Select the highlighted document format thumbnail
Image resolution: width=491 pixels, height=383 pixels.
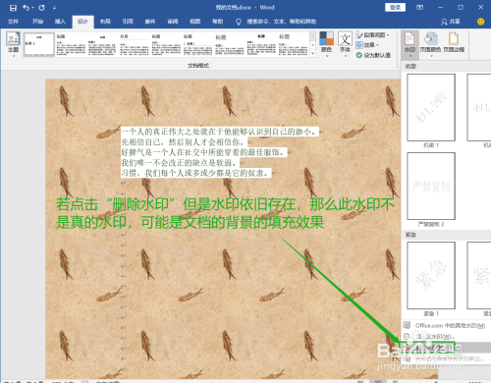[x=38, y=44]
